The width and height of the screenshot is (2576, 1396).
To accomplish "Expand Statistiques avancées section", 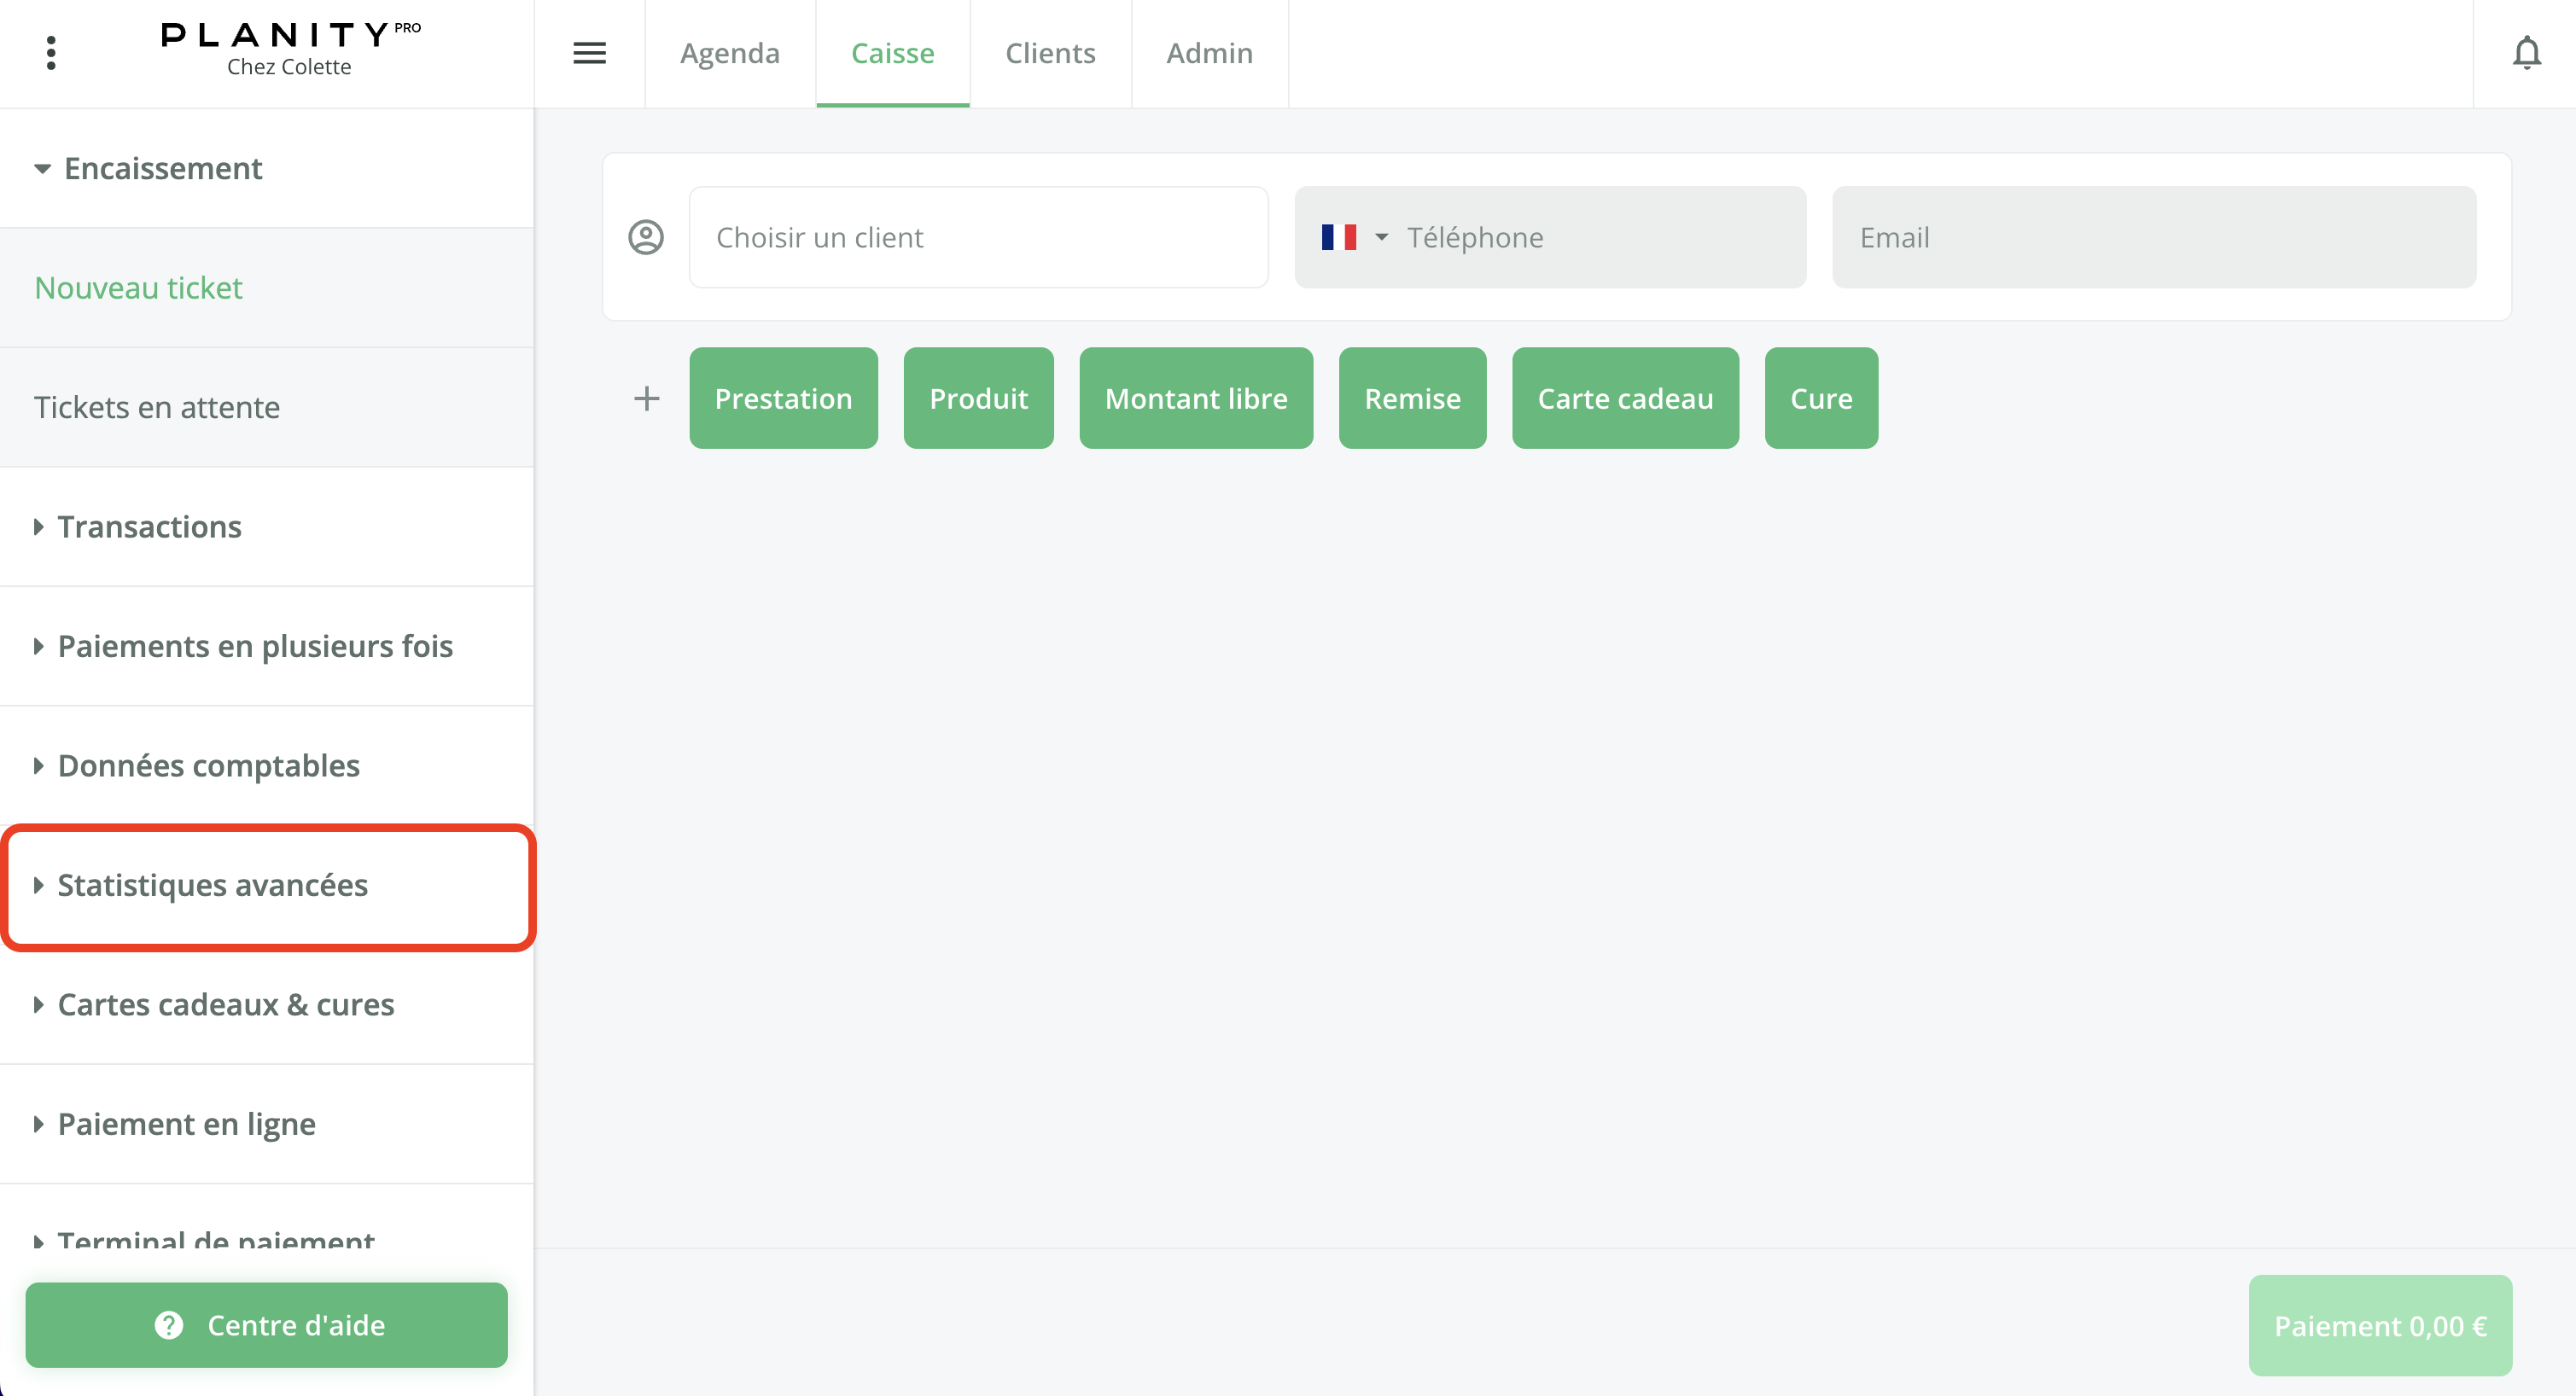I will tap(212, 886).
